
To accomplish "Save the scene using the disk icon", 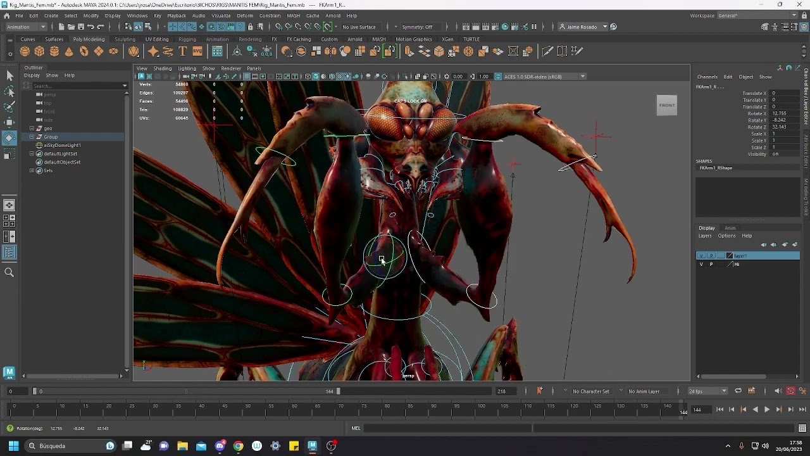I will coord(80,27).
